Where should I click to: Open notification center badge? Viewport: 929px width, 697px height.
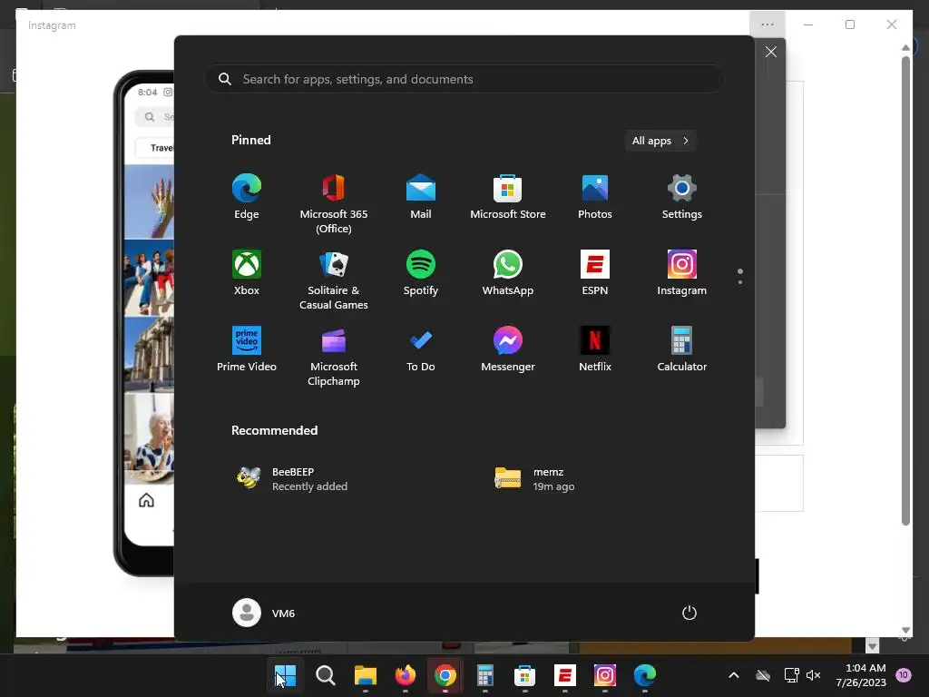904,674
